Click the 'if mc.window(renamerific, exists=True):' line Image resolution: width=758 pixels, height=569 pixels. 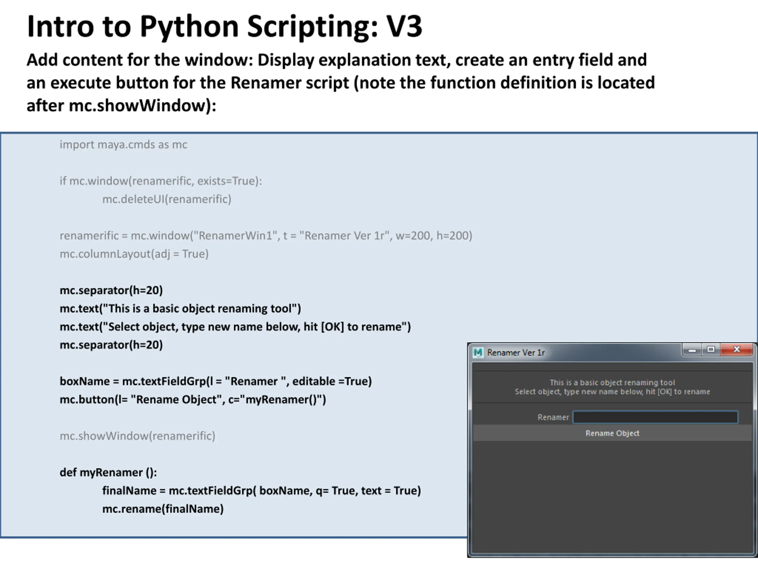pyautogui.click(x=161, y=181)
